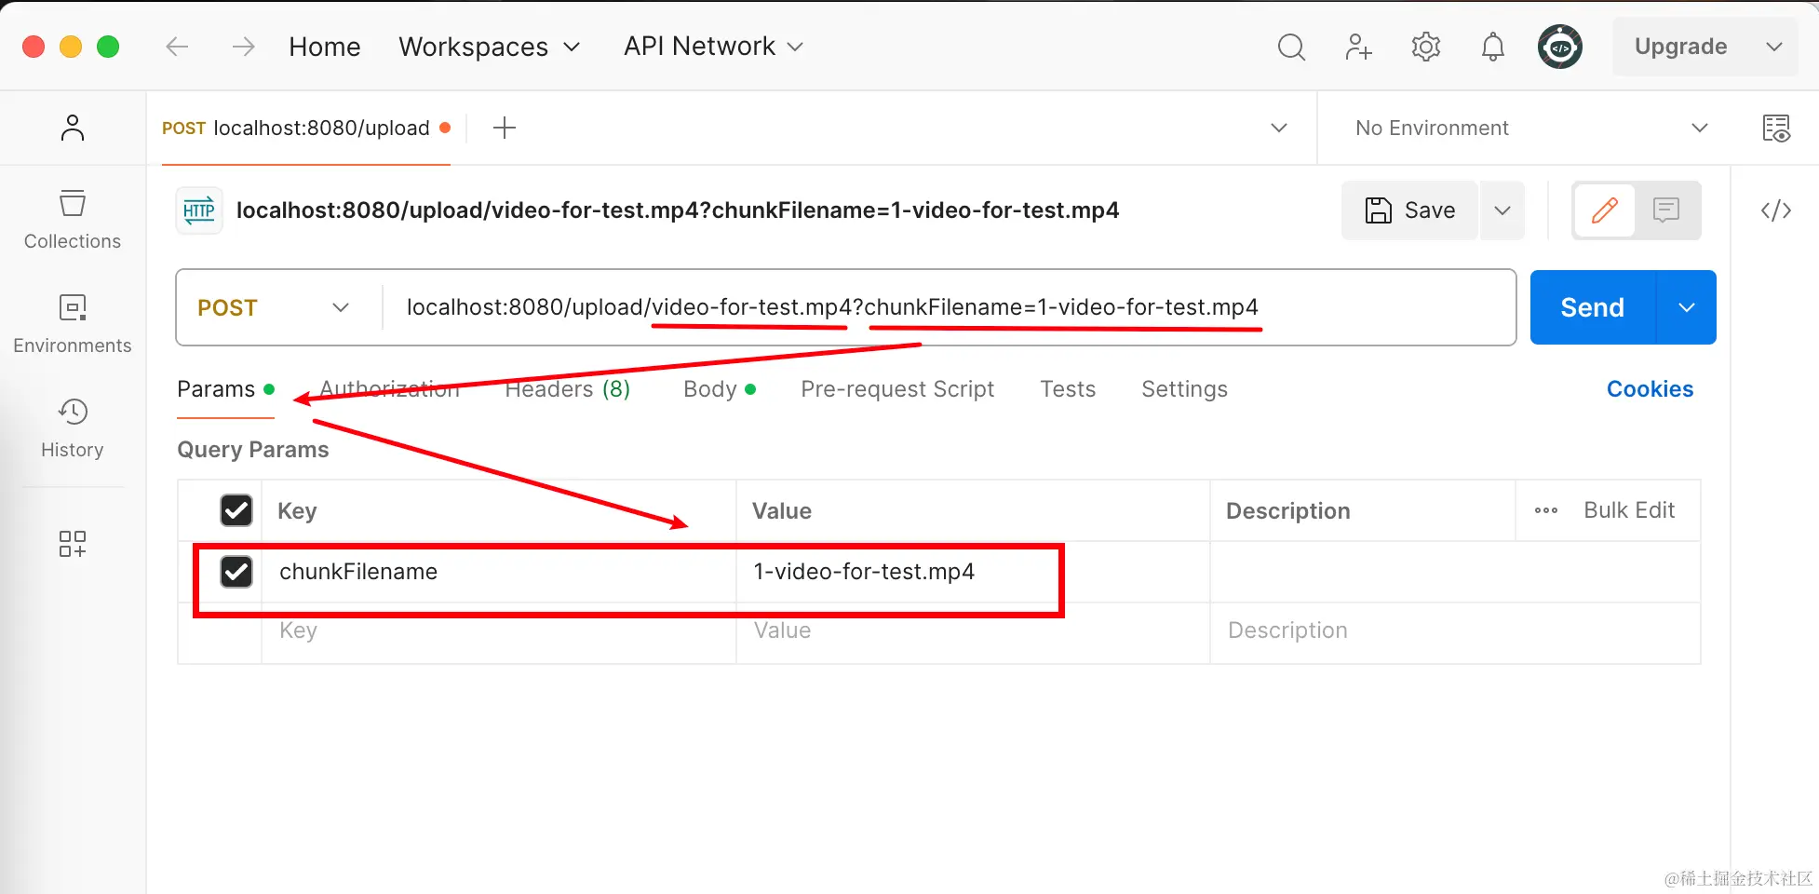Viewport: 1819px width, 894px height.
Task: Open the Save options dropdown arrow
Action: 1502,210
